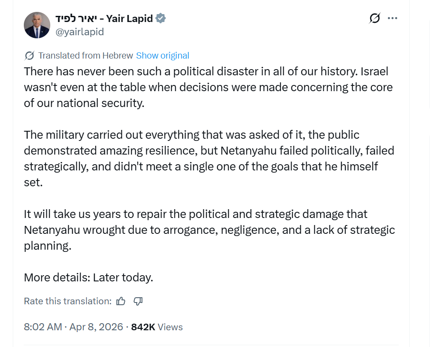Screen dimensions: 430x347
Task: Click the Translated from Hebrew label
Action: click(86, 55)
